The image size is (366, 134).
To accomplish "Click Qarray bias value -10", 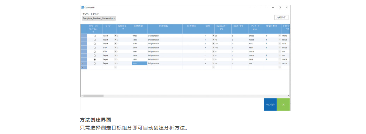I will tap(217, 47).
